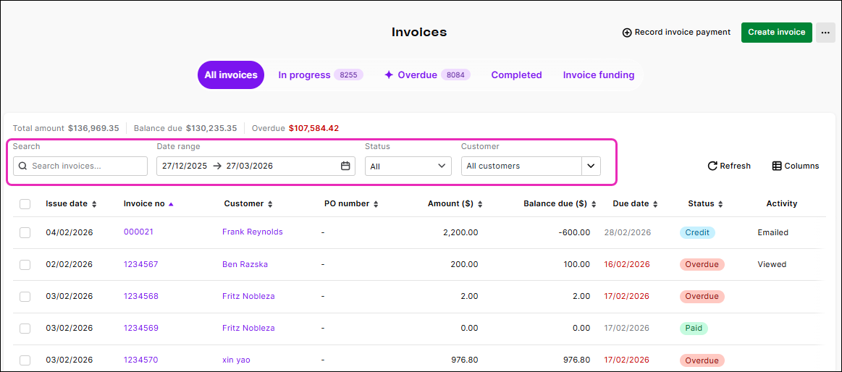Image resolution: width=842 pixels, height=372 pixels.
Task: Click the Emailed activity text
Action: point(772,232)
